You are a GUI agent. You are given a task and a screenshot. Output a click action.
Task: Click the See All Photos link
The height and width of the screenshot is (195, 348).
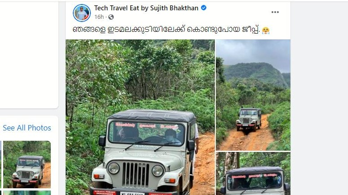pyautogui.click(x=27, y=128)
